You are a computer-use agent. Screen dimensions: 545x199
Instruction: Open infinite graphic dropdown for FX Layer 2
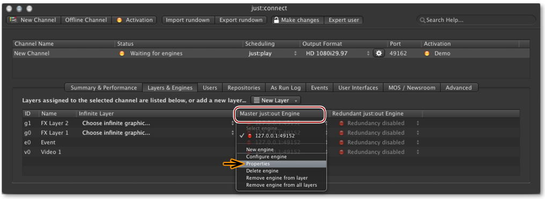coord(158,123)
